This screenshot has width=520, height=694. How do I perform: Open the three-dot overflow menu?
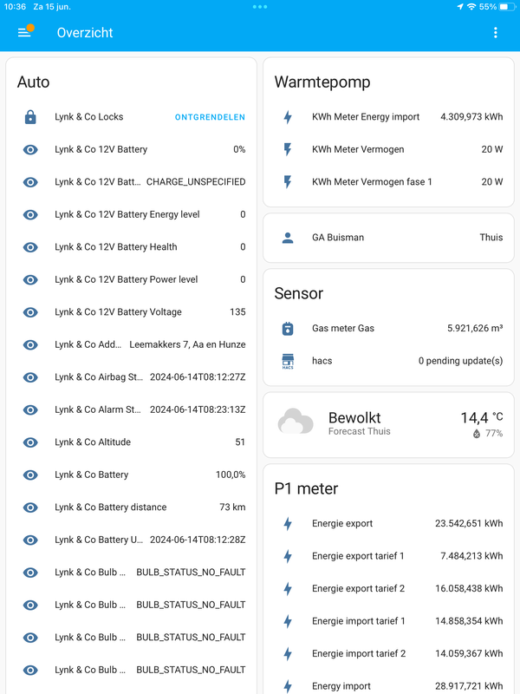(x=496, y=33)
